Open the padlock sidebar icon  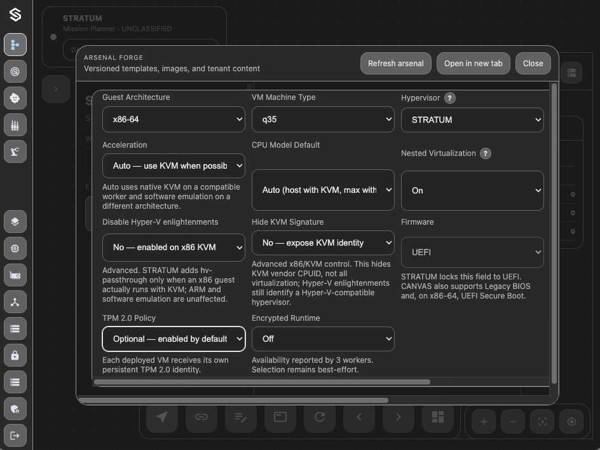15,355
